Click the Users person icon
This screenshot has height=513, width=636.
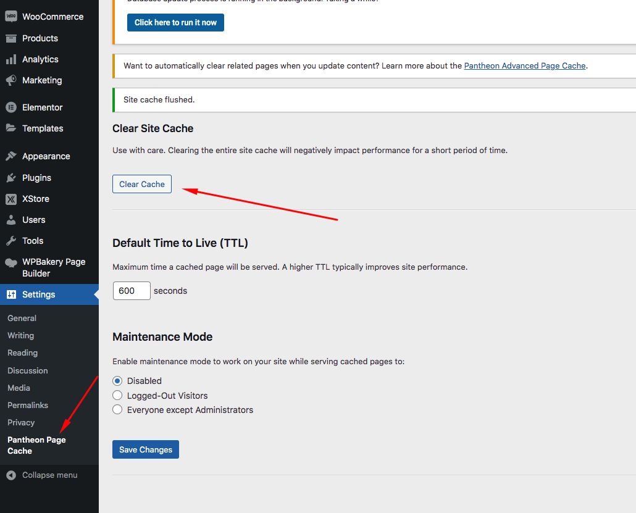(x=11, y=220)
